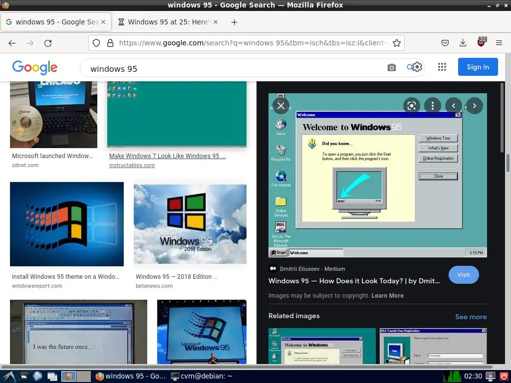Click the 'Microsoft launched Window...' caption

point(52,156)
